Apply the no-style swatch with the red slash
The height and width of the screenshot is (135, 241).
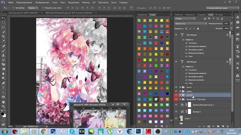(x=156, y=99)
